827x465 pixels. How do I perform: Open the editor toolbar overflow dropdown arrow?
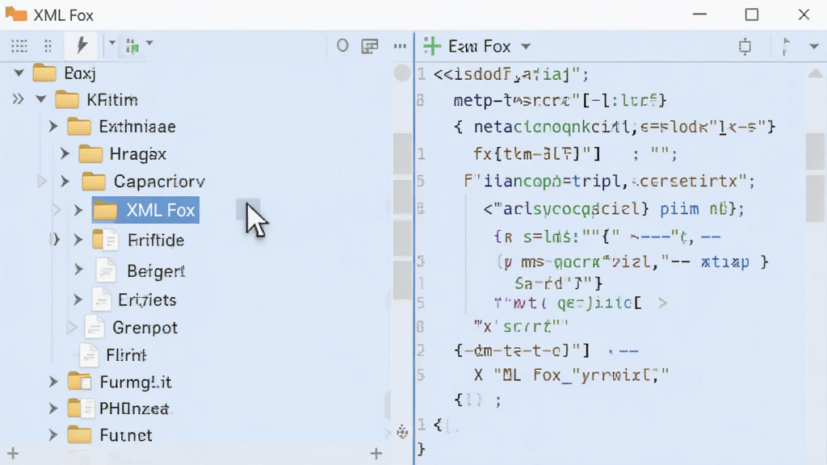coord(814,46)
